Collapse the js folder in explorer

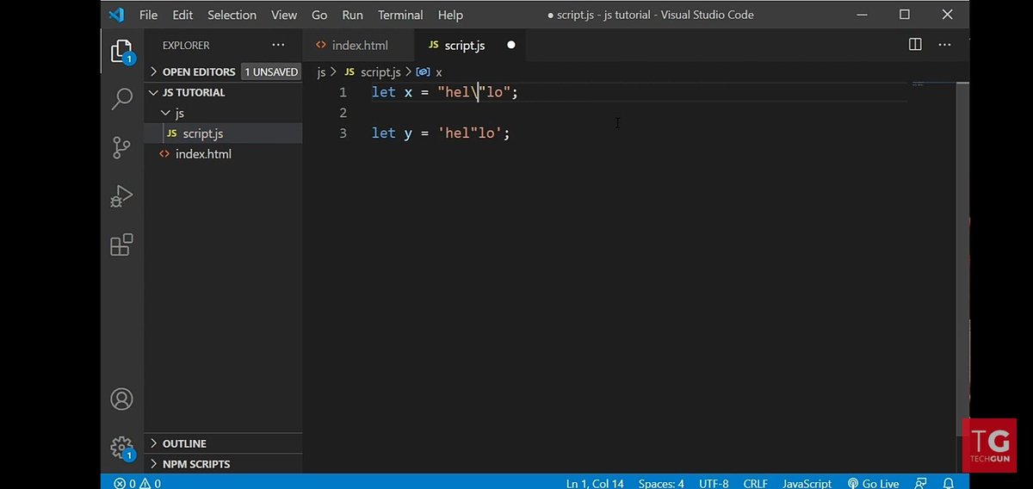point(223,113)
